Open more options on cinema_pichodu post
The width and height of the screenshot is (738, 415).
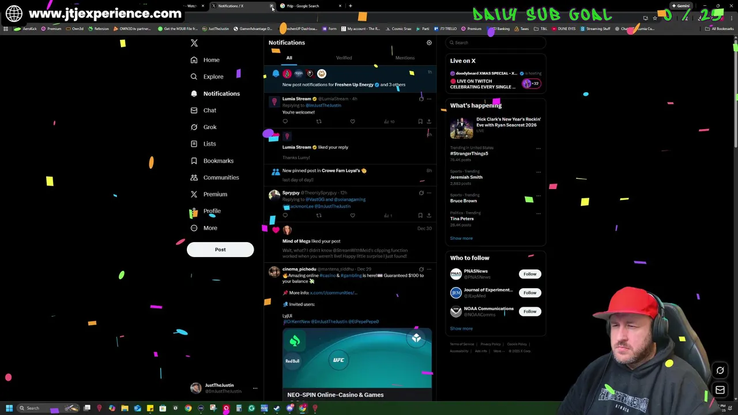click(428, 269)
